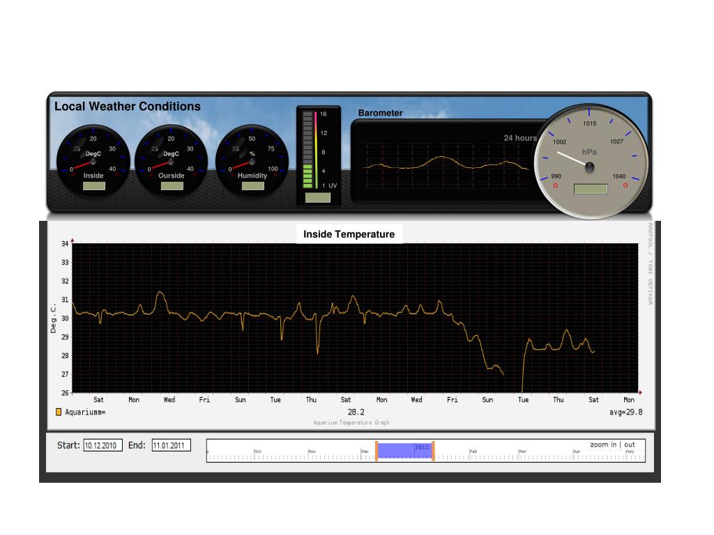Click the UV index bar meter
This screenshot has height=535, width=714.
[x=318, y=156]
